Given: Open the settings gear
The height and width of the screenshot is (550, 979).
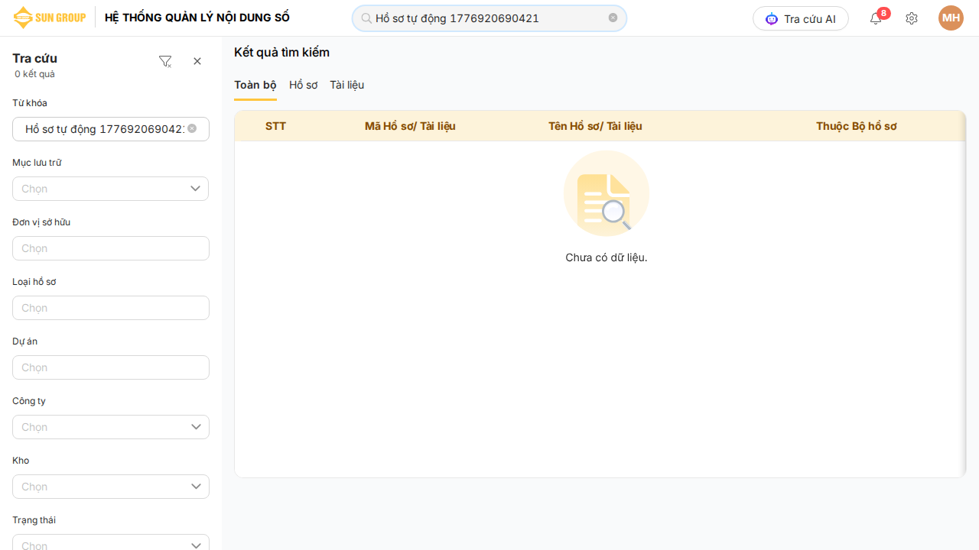Looking at the screenshot, I should (911, 18).
